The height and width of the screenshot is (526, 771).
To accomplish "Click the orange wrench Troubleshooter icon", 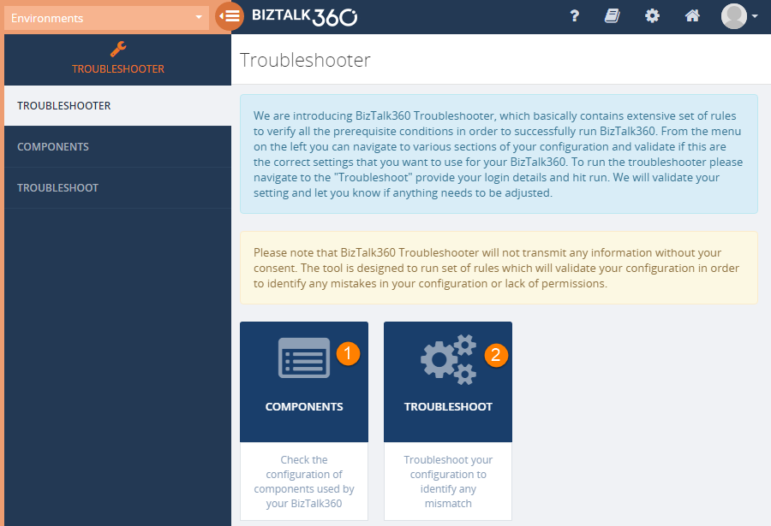I will pos(118,49).
